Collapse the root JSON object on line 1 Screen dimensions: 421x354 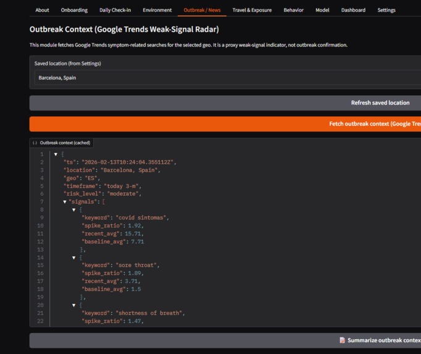pyautogui.click(x=56, y=154)
